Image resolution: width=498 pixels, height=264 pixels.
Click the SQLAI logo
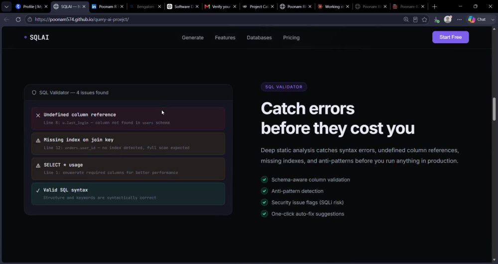pyautogui.click(x=37, y=37)
